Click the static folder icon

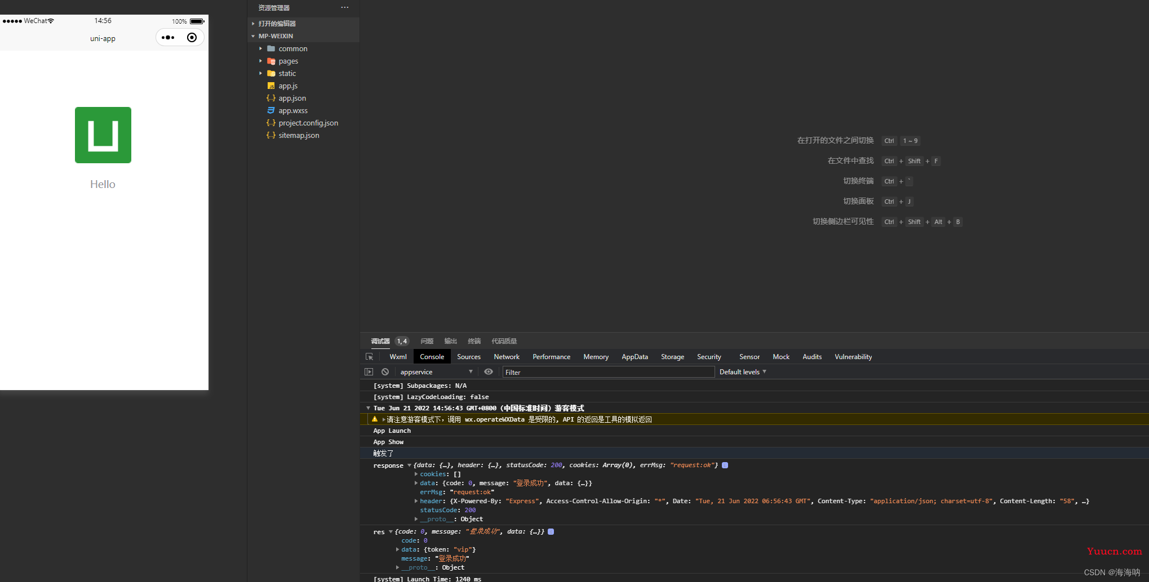click(x=271, y=74)
